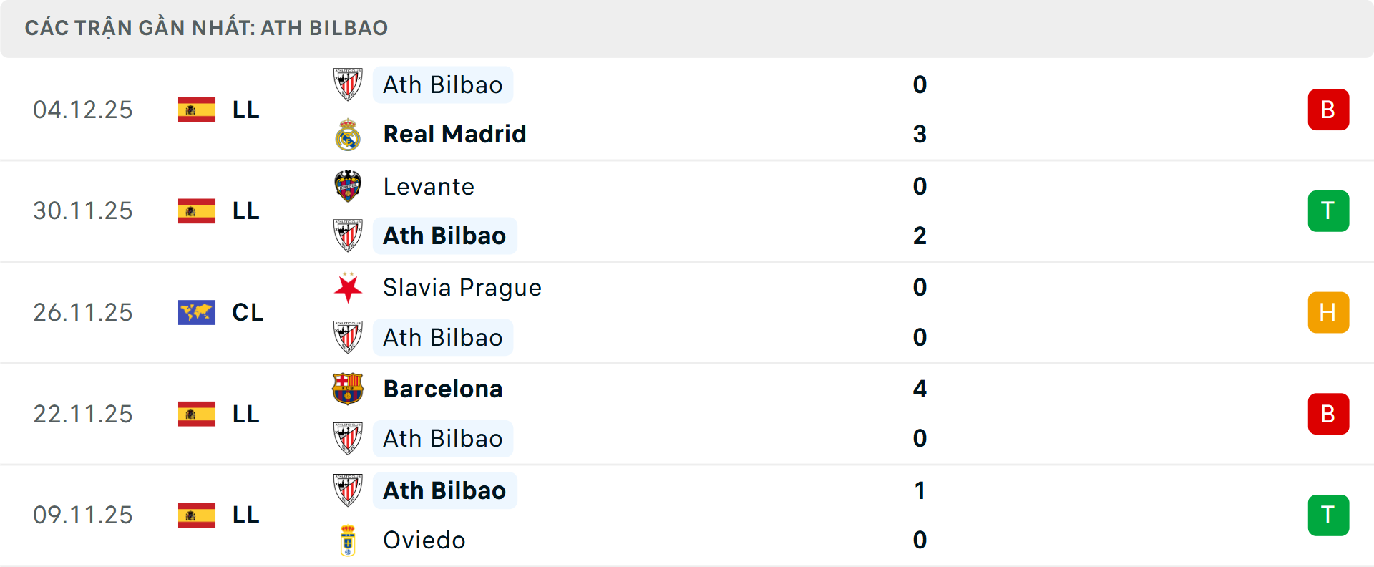This screenshot has width=1374, height=567.
Task: Click the green T badge for Levante match
Action: tap(1328, 210)
